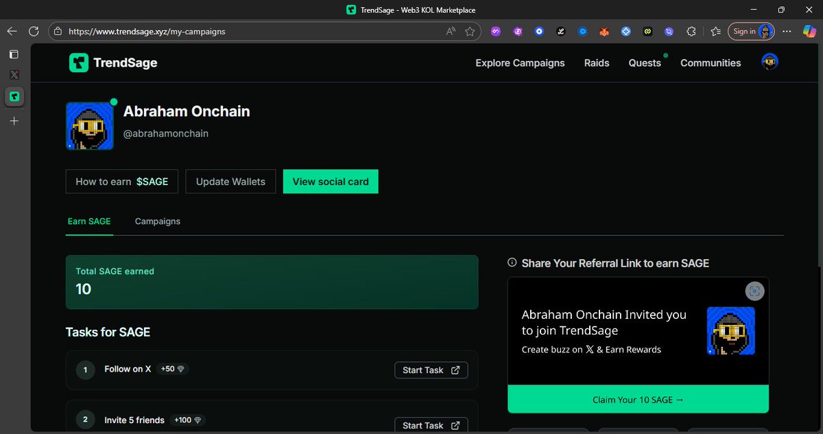The height and width of the screenshot is (434, 823).
Task: Open browser settings three-dots menu
Action: pos(787,32)
